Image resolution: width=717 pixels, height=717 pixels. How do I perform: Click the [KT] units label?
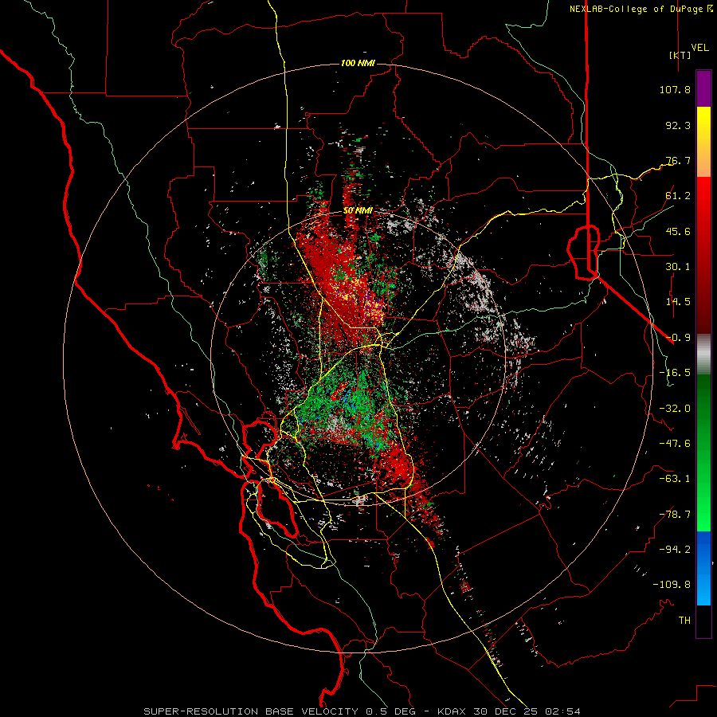pos(680,55)
